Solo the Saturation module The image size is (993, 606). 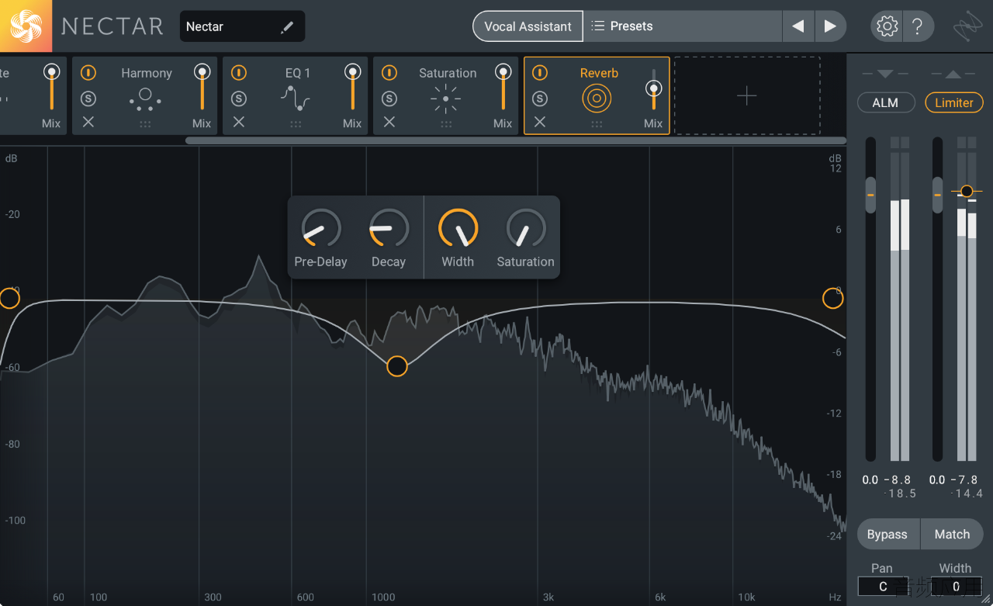[389, 99]
